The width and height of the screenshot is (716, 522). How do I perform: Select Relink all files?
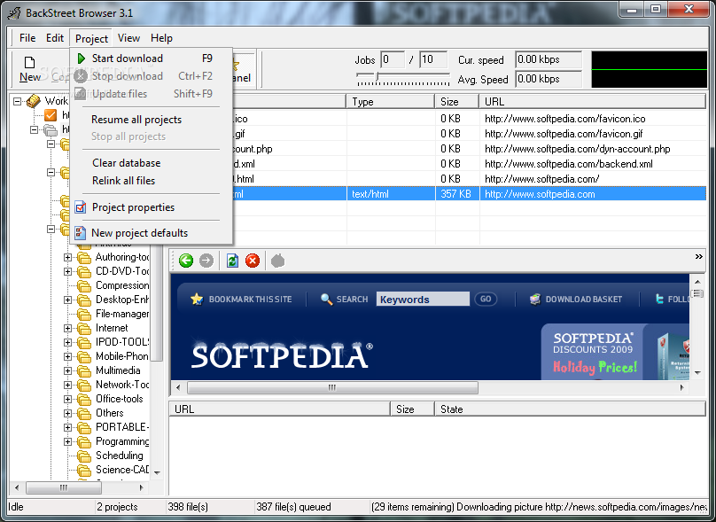(x=152, y=181)
